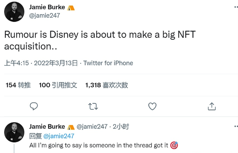This screenshot has width=238, height=153.
Task: View the 1,318 likes list
Action: [107, 85]
